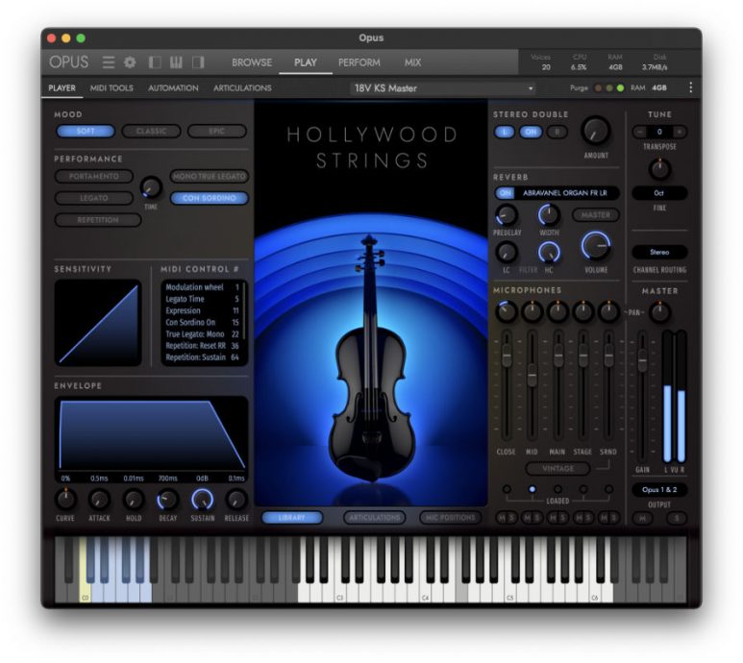Adjust the Stereo Double Amount knob
This screenshot has height=663, width=743.
tap(596, 132)
